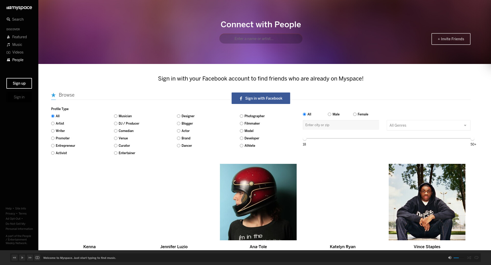Viewport: 491px width, 265px height.
Task: Toggle repeat in the music player
Action: pyautogui.click(x=476, y=258)
